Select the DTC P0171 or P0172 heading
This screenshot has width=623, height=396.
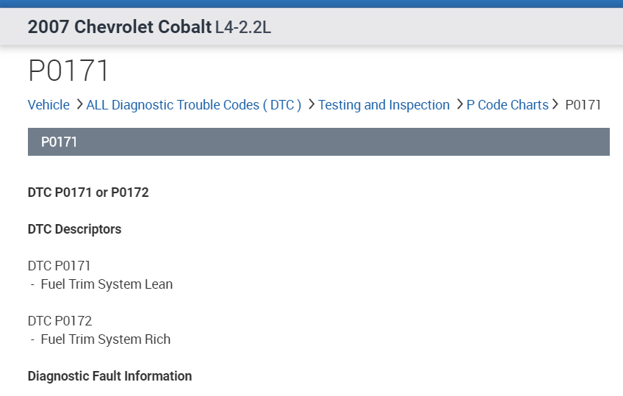88,192
